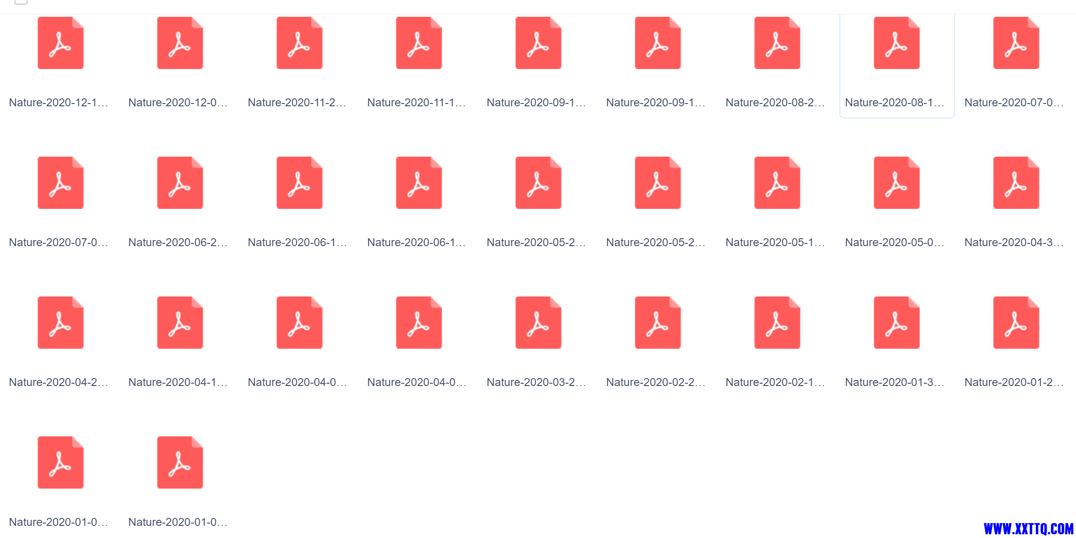Viewport: 1076px width, 538px height.
Task: Choose the Nature-2020-11-1… PDF icon
Action: tap(419, 43)
